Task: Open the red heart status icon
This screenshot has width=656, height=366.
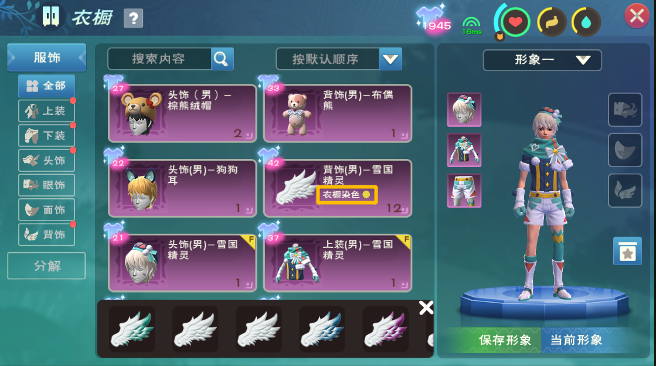Action: click(x=515, y=22)
